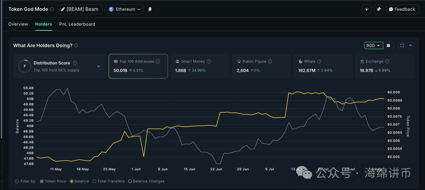
Task: Open the Ethereum chain dropdown
Action: (124, 9)
